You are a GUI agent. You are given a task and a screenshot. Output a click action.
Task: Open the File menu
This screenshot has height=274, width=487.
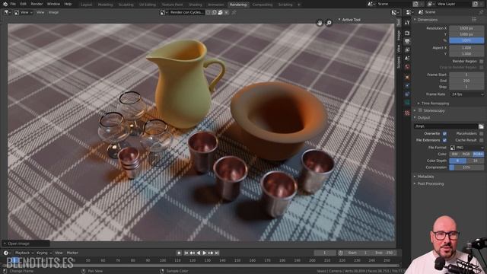pos(13,4)
